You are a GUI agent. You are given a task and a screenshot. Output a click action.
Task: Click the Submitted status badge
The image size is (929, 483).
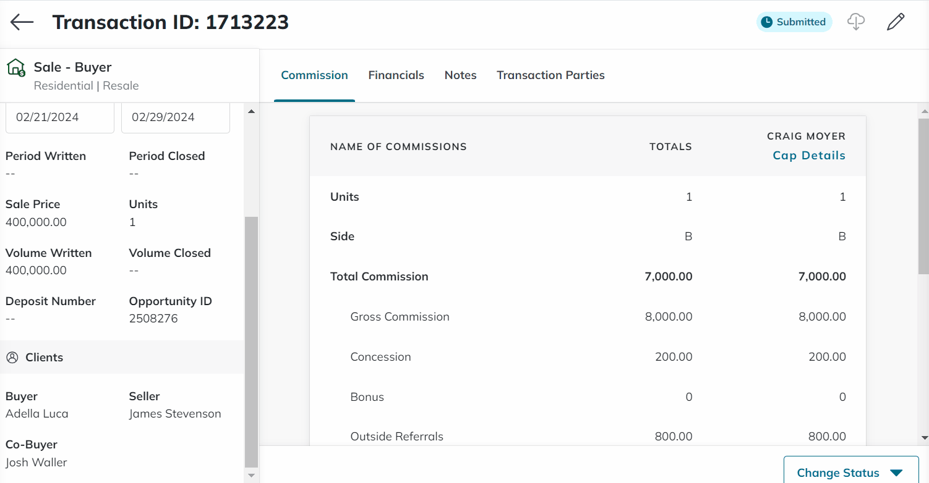(794, 21)
